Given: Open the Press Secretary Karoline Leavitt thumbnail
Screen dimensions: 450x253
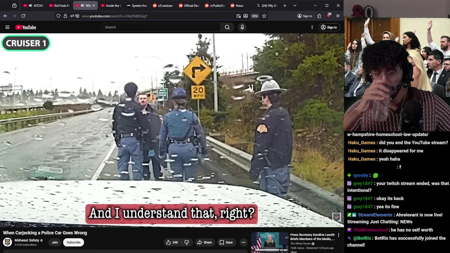Looking at the screenshot, I should 270,242.
